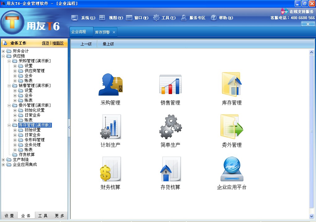Screen dimensions: 316x222
Task: Open the 财务核算 dollar icon
Action: (111, 169)
